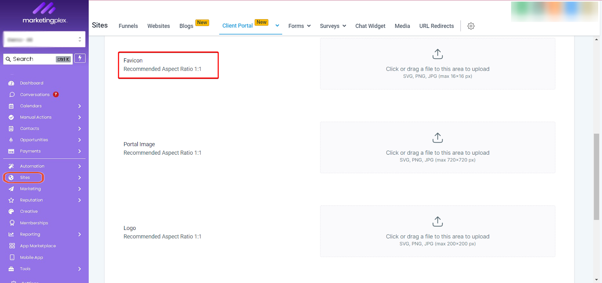Viewport: 602px width, 283px height.
Task: Click the Favicon upload drop area text
Action: [x=438, y=69]
